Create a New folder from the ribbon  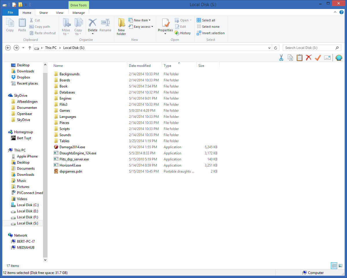121,26
